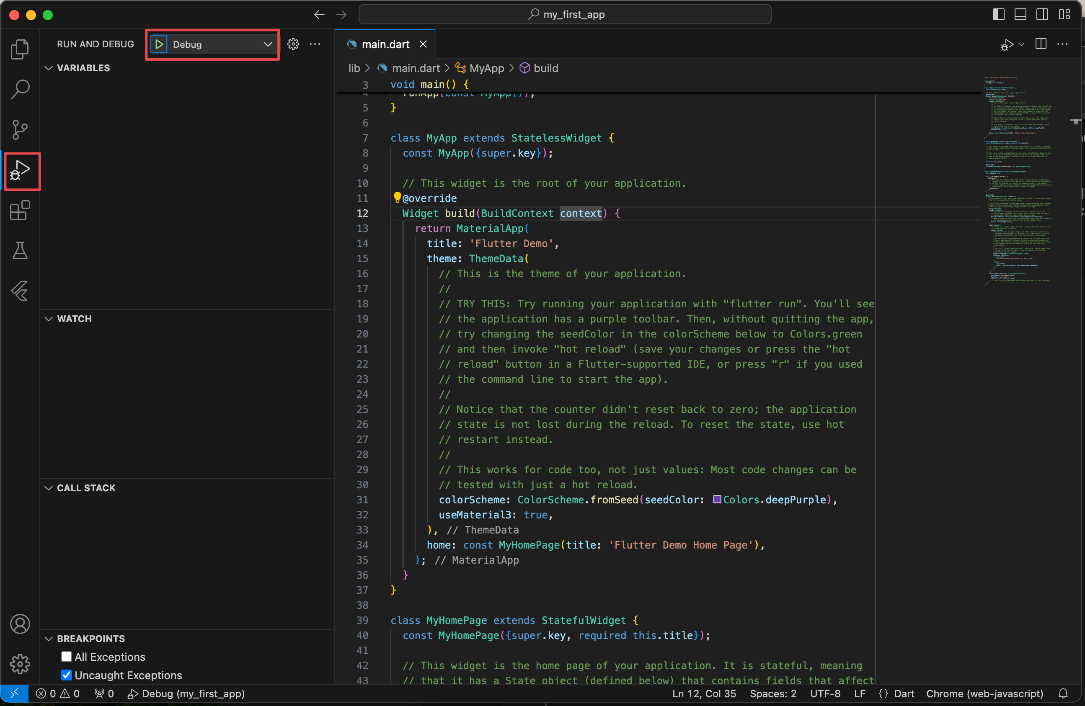Toggle the bottom panel layout icon
Viewport: 1085px width, 706px height.
coord(1020,15)
